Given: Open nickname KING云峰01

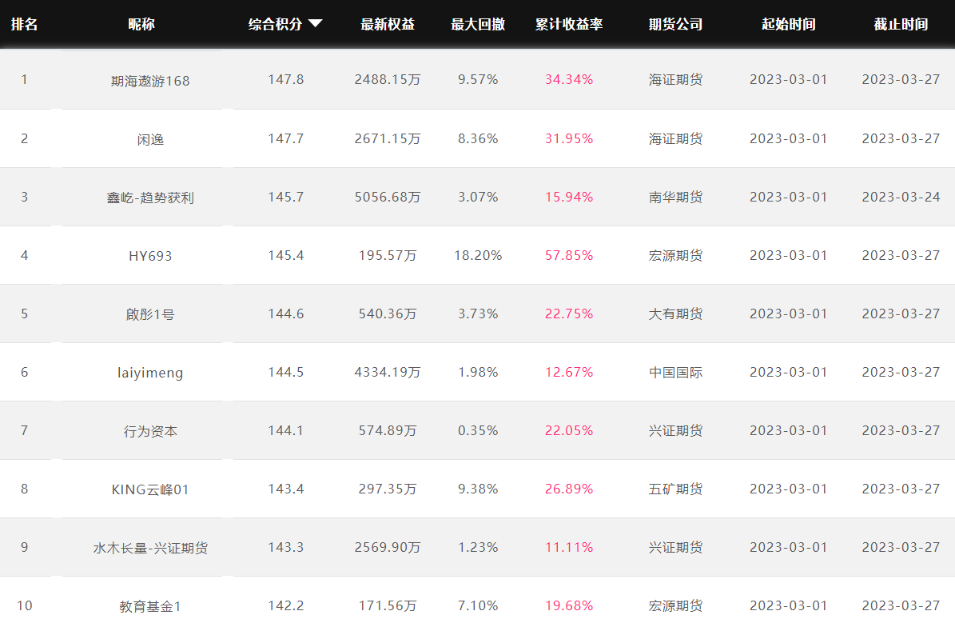Looking at the screenshot, I should tap(150, 489).
